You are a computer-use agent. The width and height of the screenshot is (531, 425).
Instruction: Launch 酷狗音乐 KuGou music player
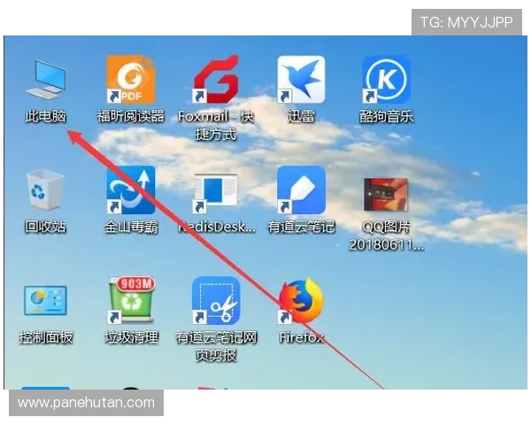387,80
